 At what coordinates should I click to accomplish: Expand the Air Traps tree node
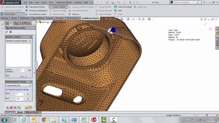37,22
